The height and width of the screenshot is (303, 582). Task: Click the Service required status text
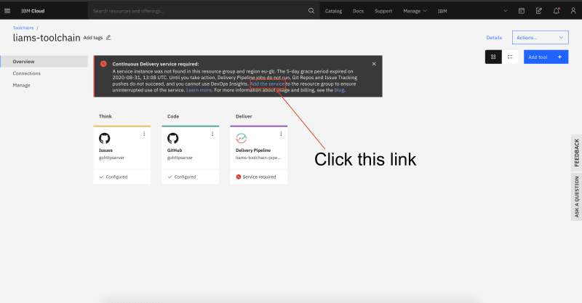[259, 177]
